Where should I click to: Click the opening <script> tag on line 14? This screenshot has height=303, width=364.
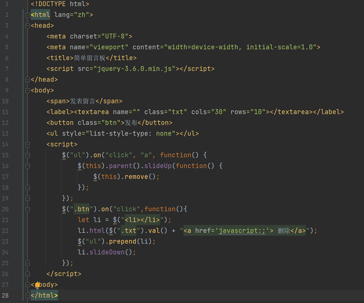[62, 145]
